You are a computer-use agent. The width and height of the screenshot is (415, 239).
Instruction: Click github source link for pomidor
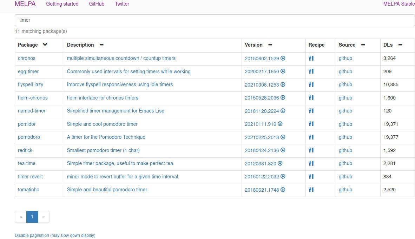pos(345,124)
